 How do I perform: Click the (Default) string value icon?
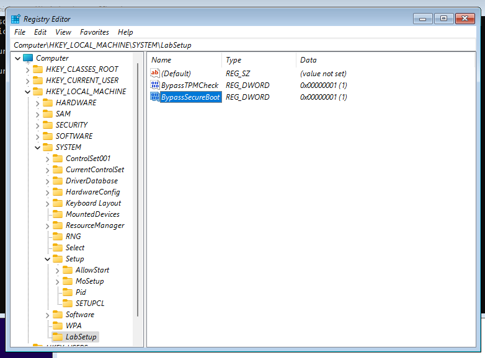click(x=154, y=73)
